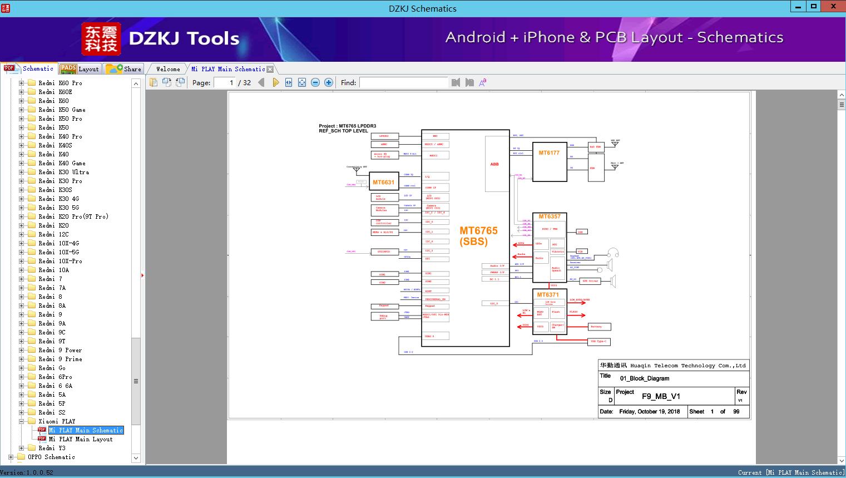Go to the next page
846x478 pixels.
coord(275,82)
